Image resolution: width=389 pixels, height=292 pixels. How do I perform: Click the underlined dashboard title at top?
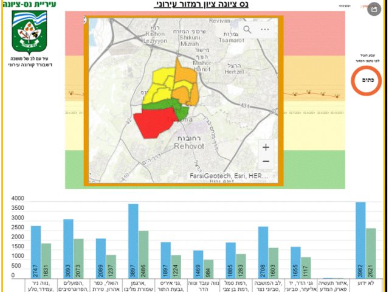coord(201,4)
